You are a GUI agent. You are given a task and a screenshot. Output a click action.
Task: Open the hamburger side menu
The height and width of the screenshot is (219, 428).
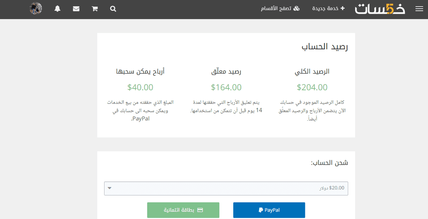tap(419, 9)
